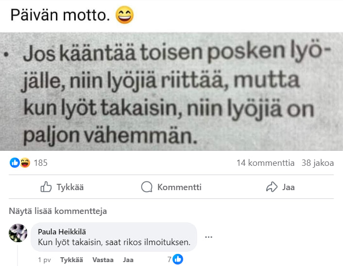Click Tykkää under Paula's comment
This screenshot has height=266, width=343.
tap(71, 260)
